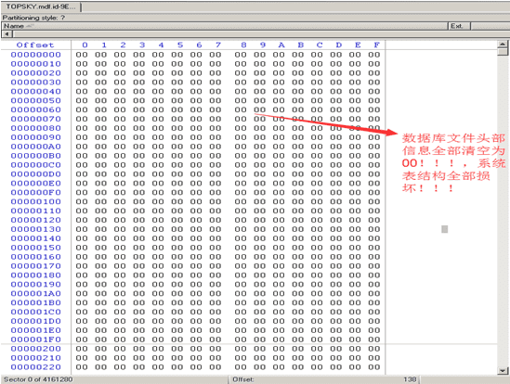Click the sort indicator beside Name header
The width and height of the screenshot is (510, 384).
coord(30,26)
